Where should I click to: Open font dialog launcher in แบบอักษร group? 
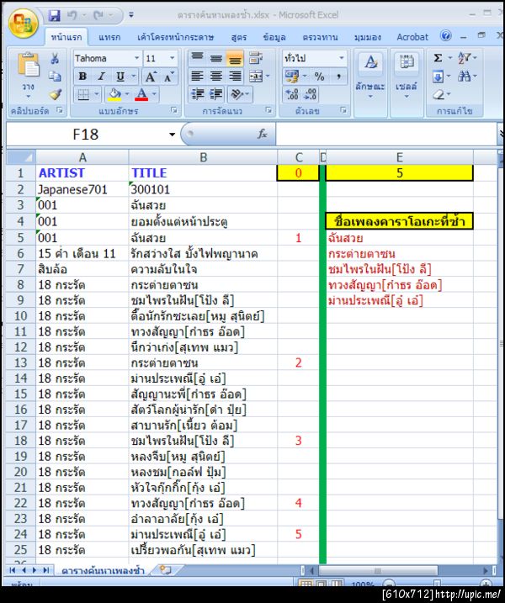click(x=174, y=111)
